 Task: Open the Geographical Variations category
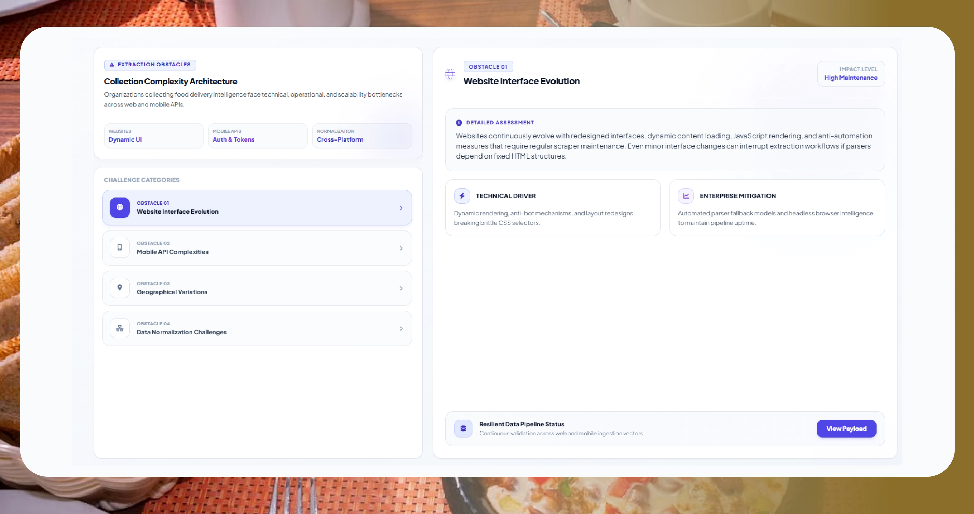pyautogui.click(x=257, y=288)
